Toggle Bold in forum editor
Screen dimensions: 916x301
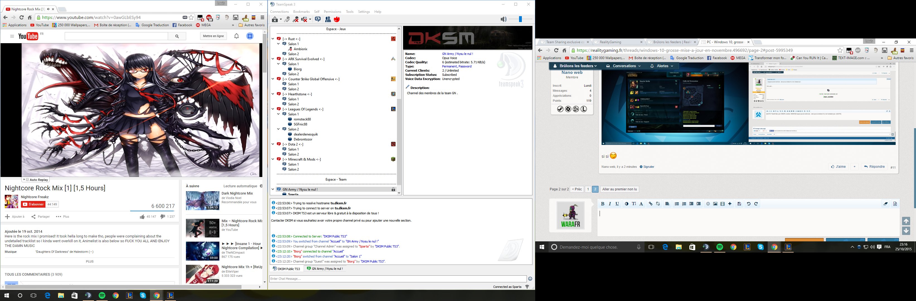pyautogui.click(x=602, y=204)
